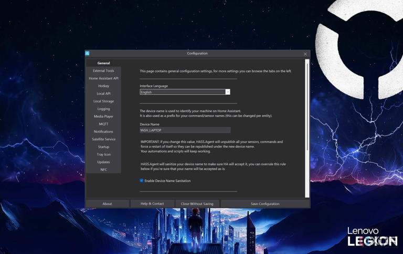Click the HASS.Agent icon in title bar
This screenshot has width=403, height=254.
tap(88, 53)
